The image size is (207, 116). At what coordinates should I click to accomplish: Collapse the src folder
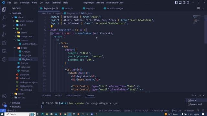click(x=14, y=29)
